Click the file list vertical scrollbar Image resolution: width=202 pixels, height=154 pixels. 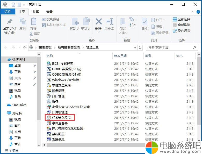[199, 91]
